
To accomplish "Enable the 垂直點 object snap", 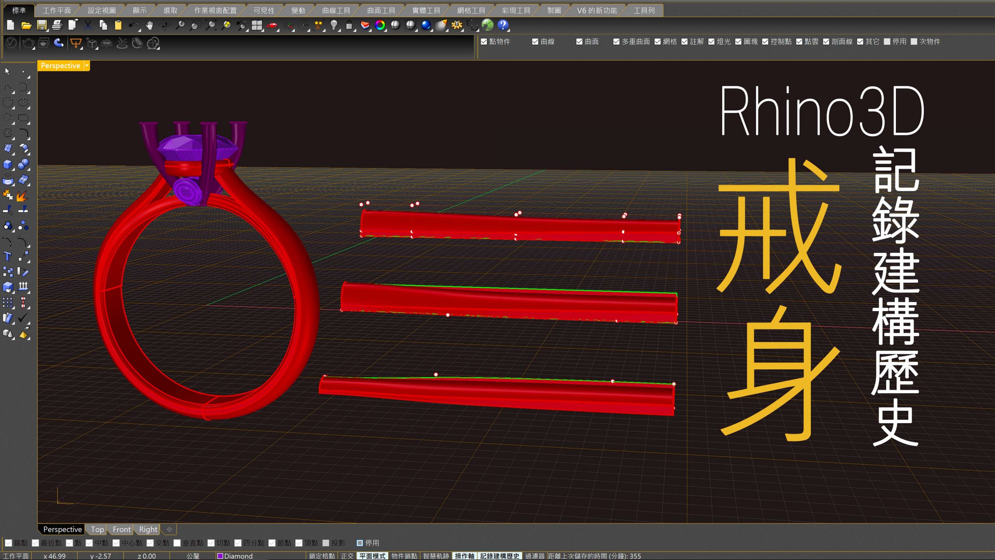I will coord(177,543).
